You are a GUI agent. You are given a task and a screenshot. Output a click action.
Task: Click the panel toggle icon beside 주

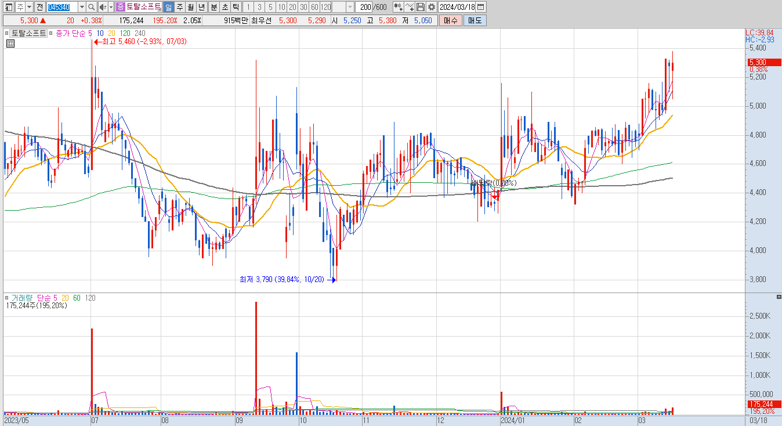pyautogui.click(x=9, y=7)
